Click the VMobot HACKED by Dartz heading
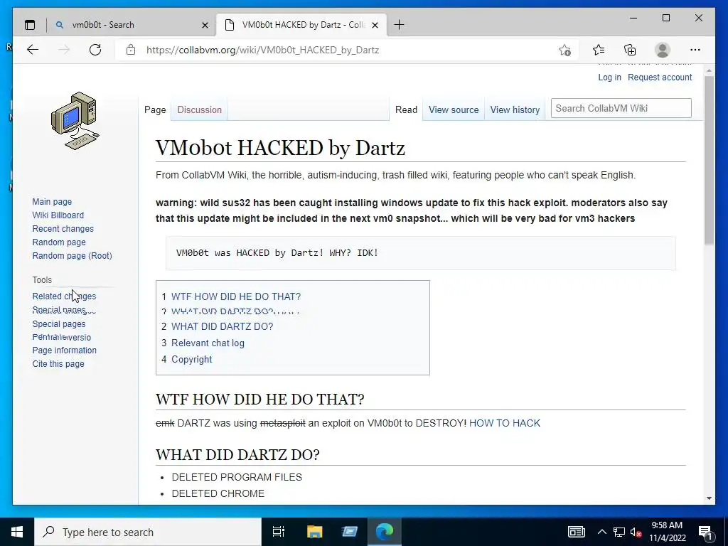 tap(280, 148)
